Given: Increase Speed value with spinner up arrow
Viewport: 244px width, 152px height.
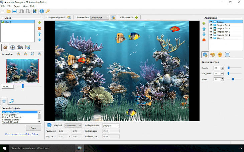Looking at the screenshot, I should (222, 78).
